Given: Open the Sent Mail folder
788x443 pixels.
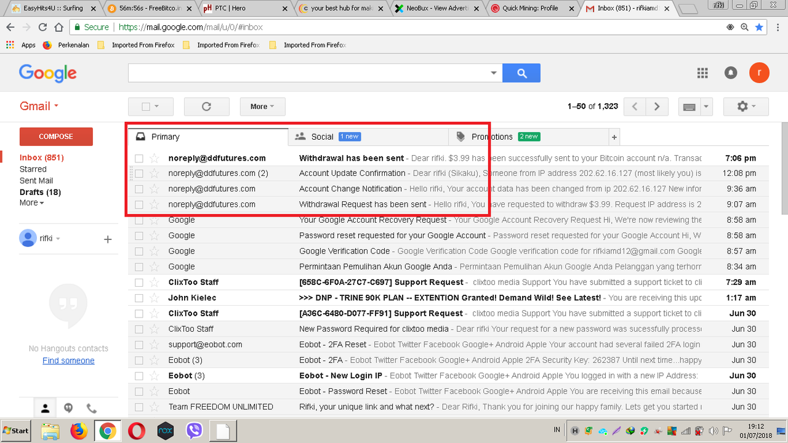Looking at the screenshot, I should 36,180.
